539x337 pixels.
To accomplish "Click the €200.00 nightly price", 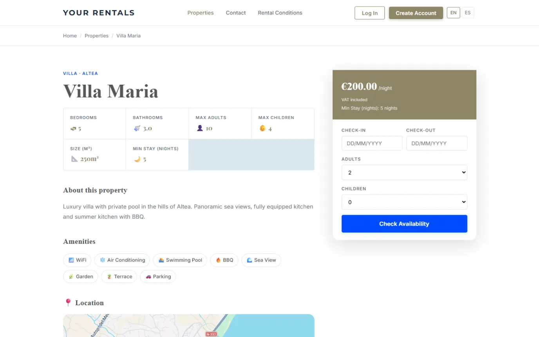I will click(x=359, y=87).
